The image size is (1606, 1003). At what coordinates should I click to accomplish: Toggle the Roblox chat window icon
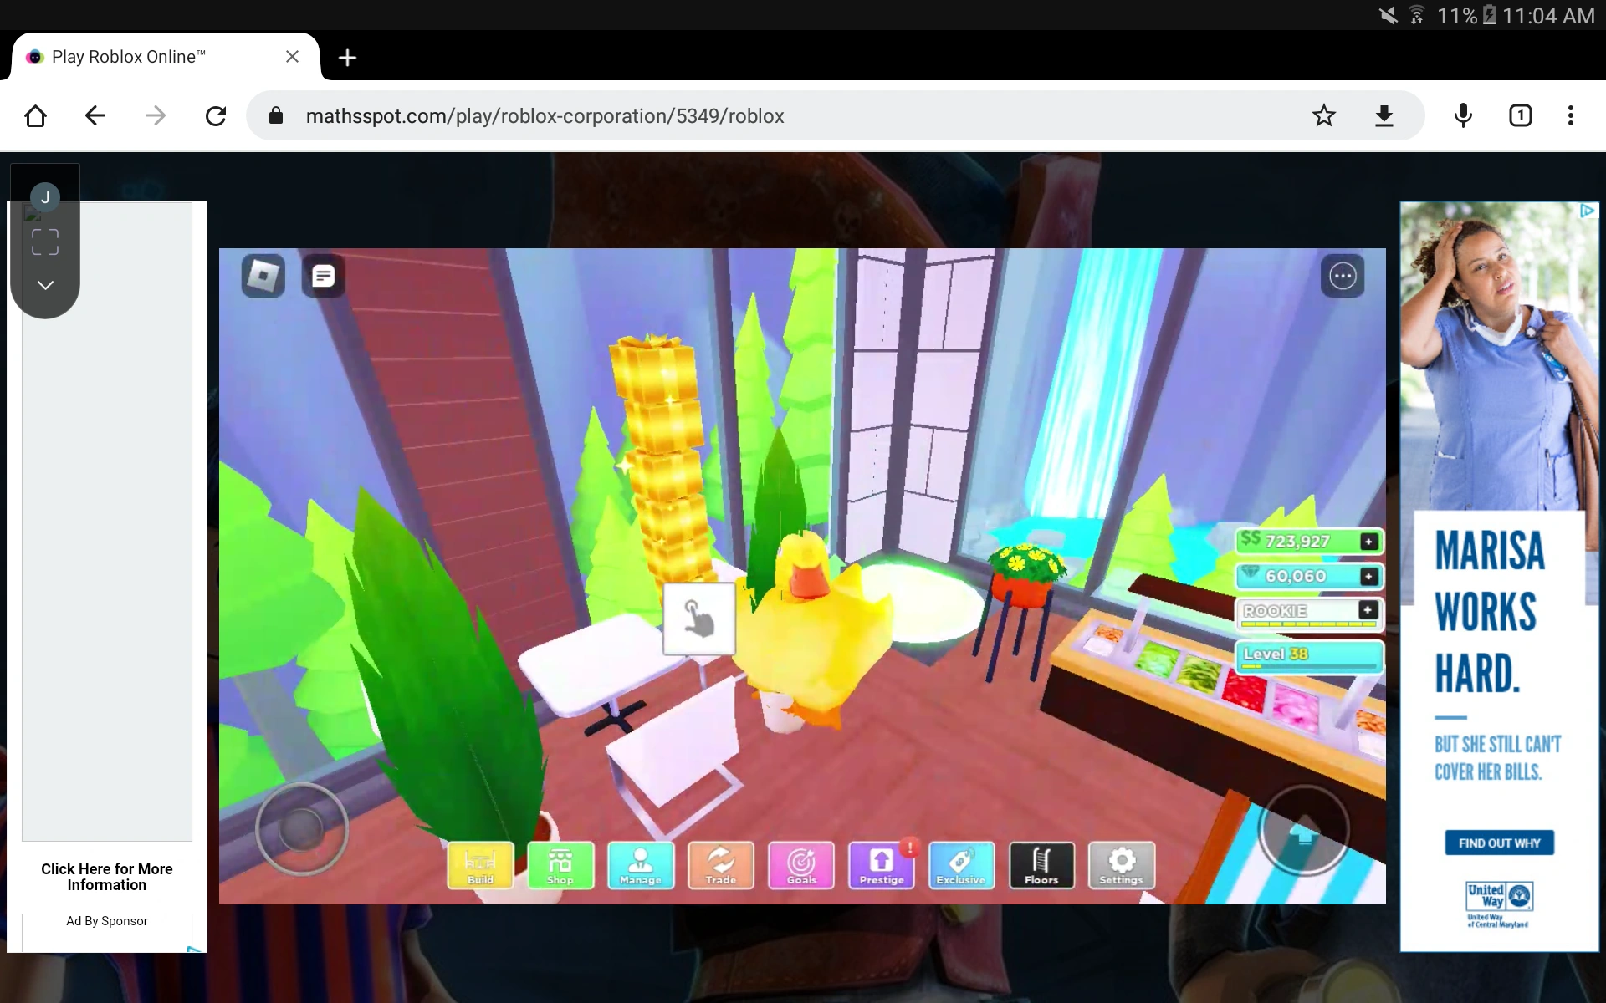tap(324, 276)
